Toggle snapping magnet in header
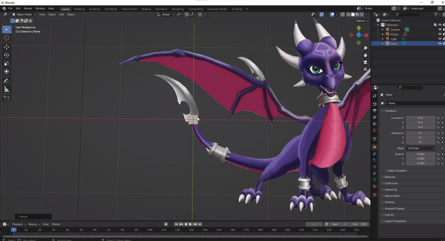 (x=187, y=15)
